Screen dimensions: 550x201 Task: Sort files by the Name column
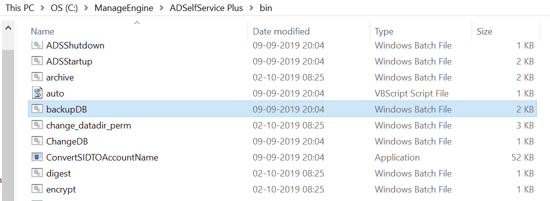pyautogui.click(x=42, y=31)
